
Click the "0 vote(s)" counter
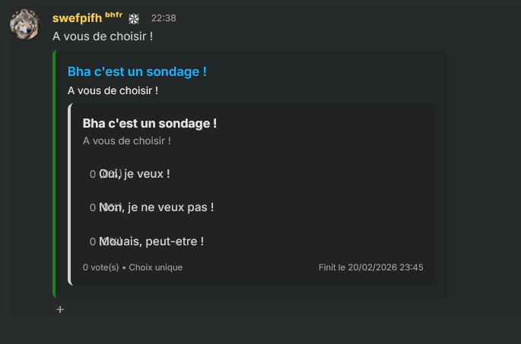coord(100,267)
